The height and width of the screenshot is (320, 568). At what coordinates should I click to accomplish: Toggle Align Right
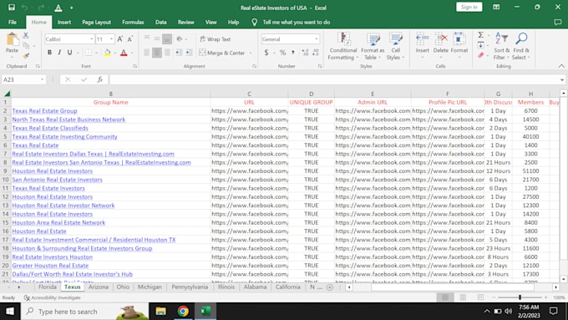pyautogui.click(x=167, y=53)
